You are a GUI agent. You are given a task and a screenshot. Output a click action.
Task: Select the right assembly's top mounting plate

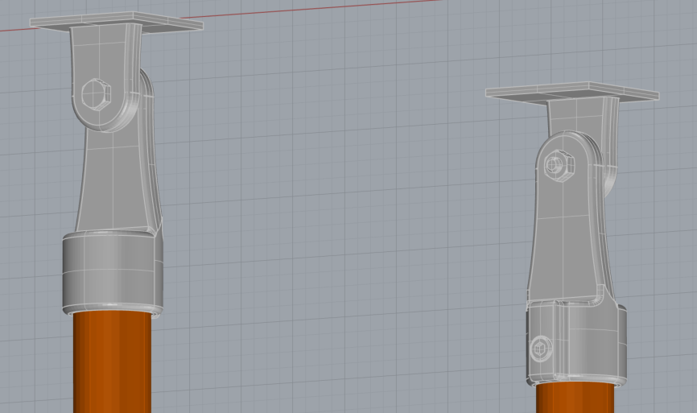tap(571, 93)
